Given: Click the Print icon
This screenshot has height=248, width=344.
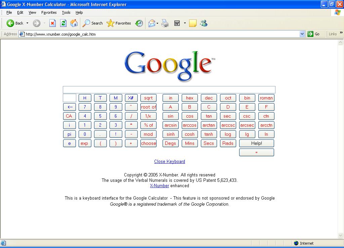Looking at the screenshot, I should click(165, 23).
